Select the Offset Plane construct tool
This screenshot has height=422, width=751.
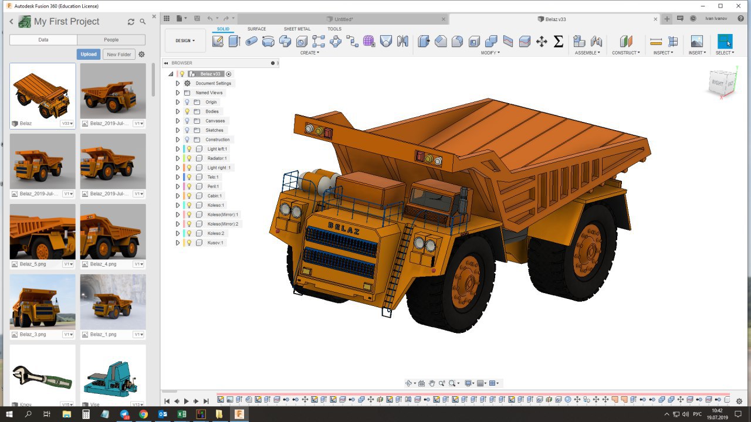coord(626,41)
